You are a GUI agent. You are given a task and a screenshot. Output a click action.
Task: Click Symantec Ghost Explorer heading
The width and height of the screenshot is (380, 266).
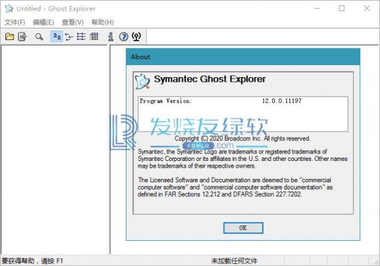pyautogui.click(x=210, y=79)
